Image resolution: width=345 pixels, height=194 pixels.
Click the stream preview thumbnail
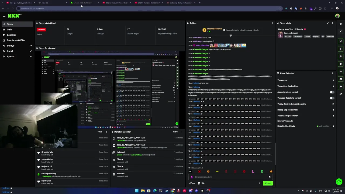[x=110, y=90]
